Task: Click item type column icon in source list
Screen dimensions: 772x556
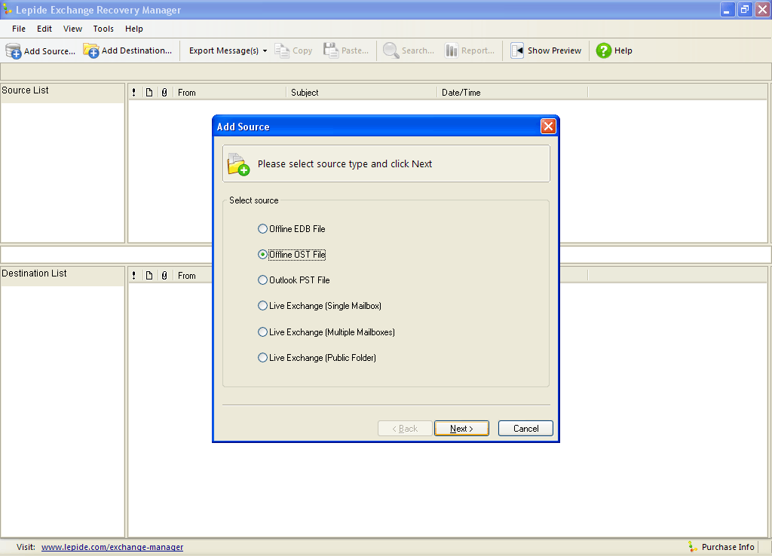Action: [x=149, y=93]
